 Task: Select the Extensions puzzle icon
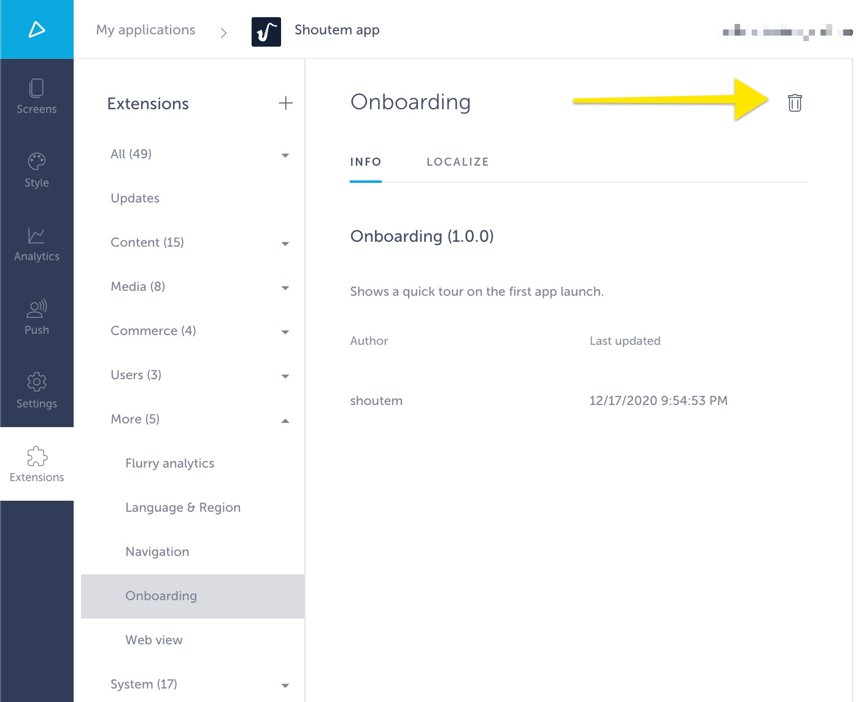point(37,457)
